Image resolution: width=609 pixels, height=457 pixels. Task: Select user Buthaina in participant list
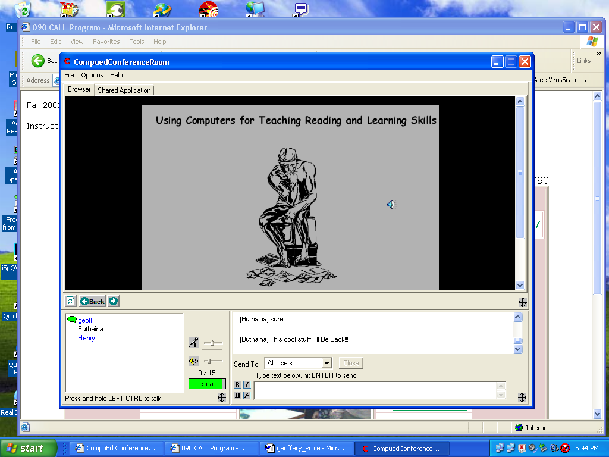(x=90, y=328)
